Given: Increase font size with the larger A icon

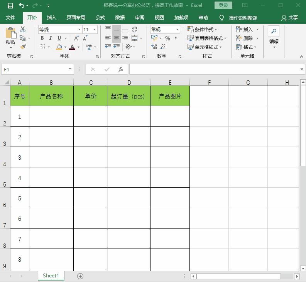Looking at the screenshot, I should (76, 38).
